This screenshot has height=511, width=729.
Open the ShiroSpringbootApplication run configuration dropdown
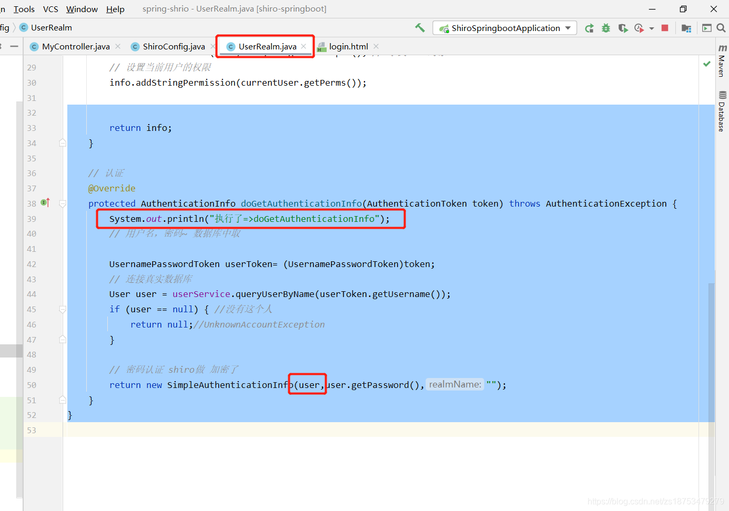(505, 28)
